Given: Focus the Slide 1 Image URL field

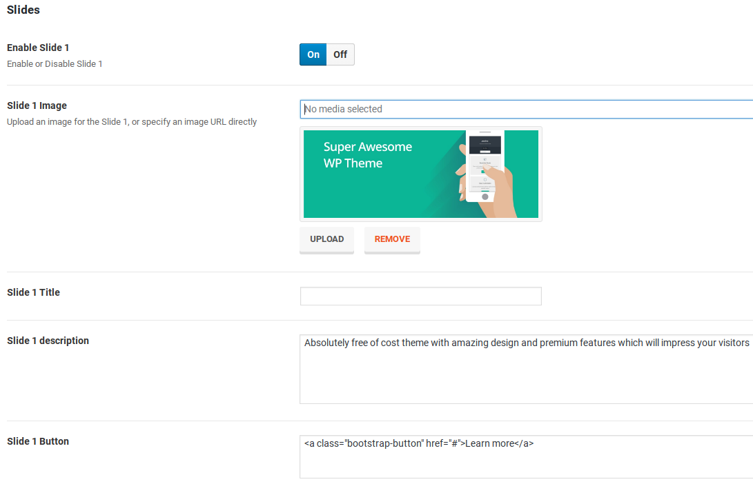Looking at the screenshot, I should (527, 110).
